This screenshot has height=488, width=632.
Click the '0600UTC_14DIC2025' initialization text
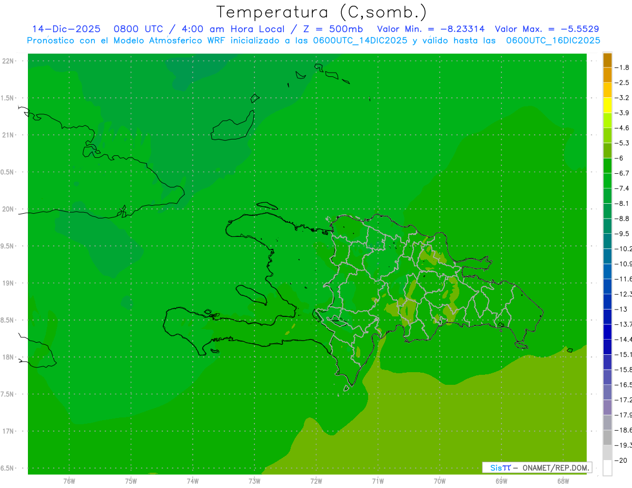(360, 41)
